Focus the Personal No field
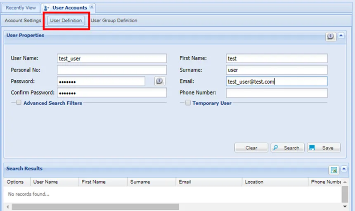Image resolution: width=355 pixels, height=211 pixels. [x=112, y=70]
